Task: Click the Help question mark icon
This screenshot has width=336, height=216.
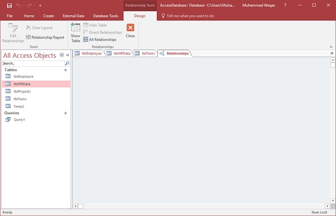Action: (285, 6)
